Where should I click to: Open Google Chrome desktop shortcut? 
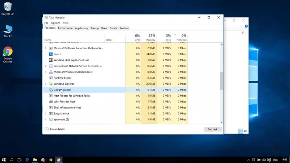point(8,52)
